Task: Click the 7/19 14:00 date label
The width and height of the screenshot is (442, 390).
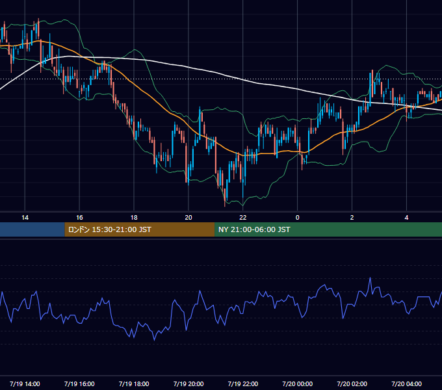Action: point(25,383)
